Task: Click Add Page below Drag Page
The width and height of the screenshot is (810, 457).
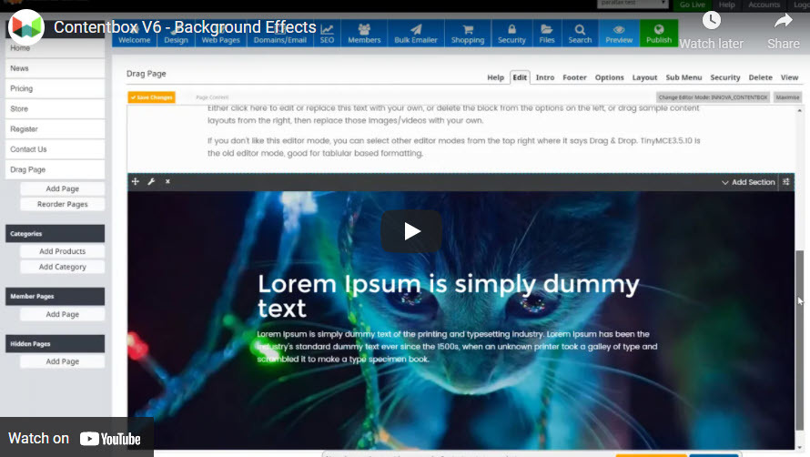Action: coord(63,188)
